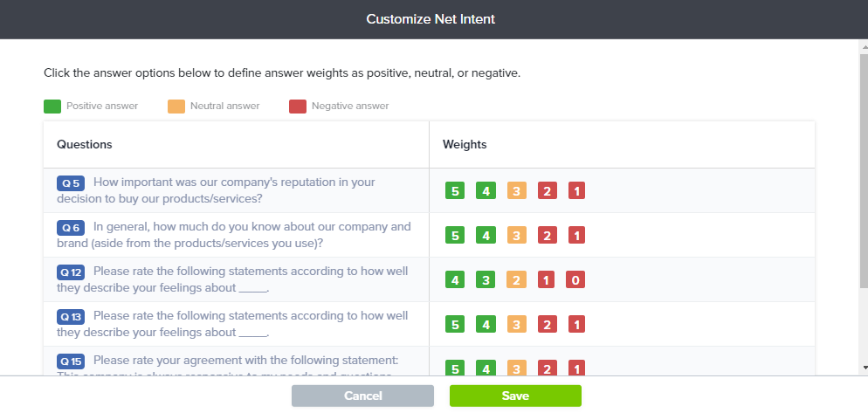Click the Q5 question badge
The width and height of the screenshot is (868, 413).
pos(71,183)
